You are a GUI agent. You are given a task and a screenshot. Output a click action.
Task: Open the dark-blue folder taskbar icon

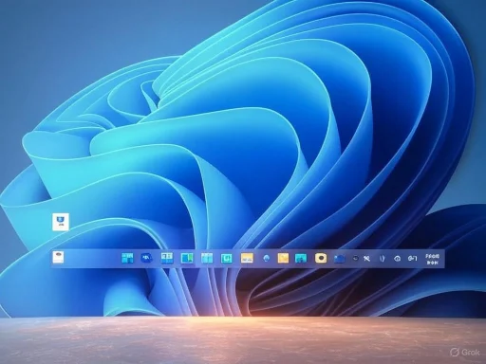point(339,259)
